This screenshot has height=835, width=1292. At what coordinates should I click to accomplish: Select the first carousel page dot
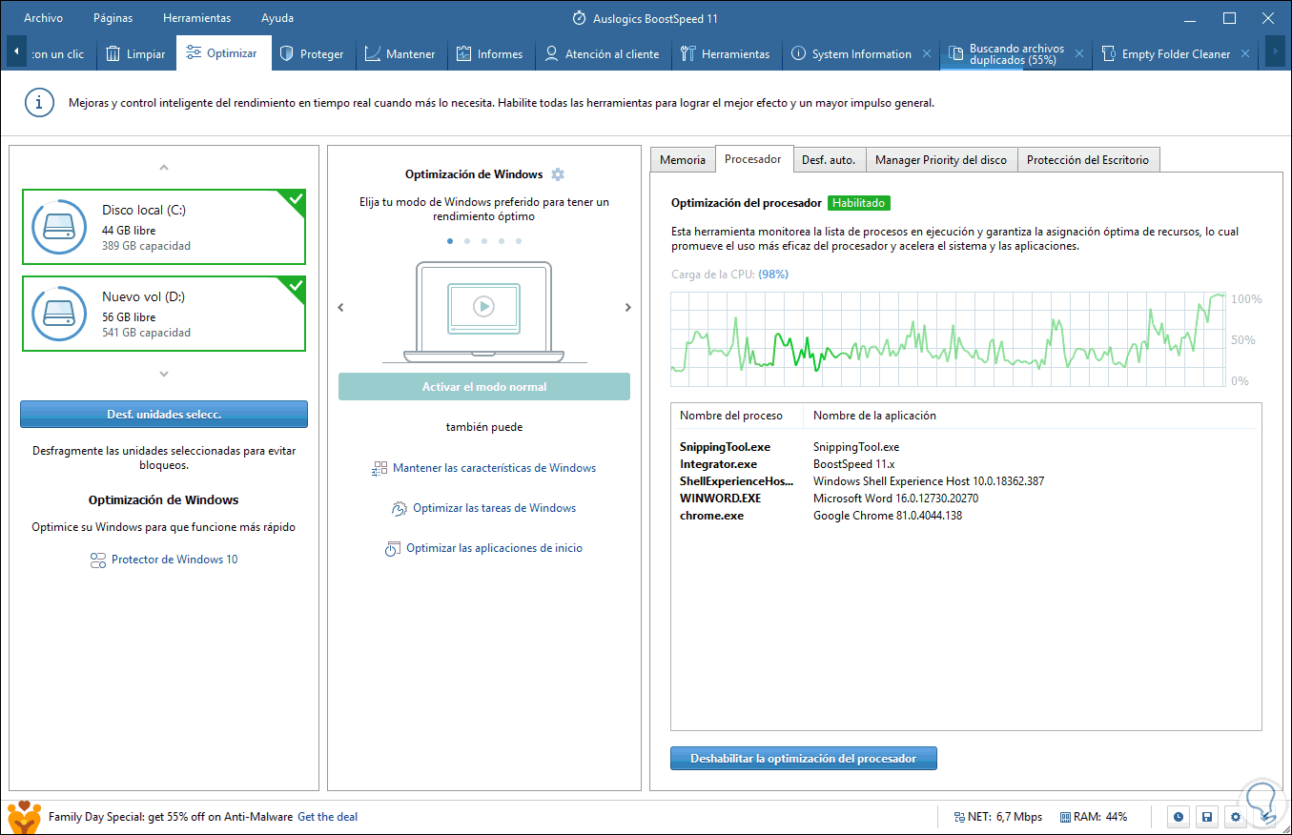click(x=450, y=241)
